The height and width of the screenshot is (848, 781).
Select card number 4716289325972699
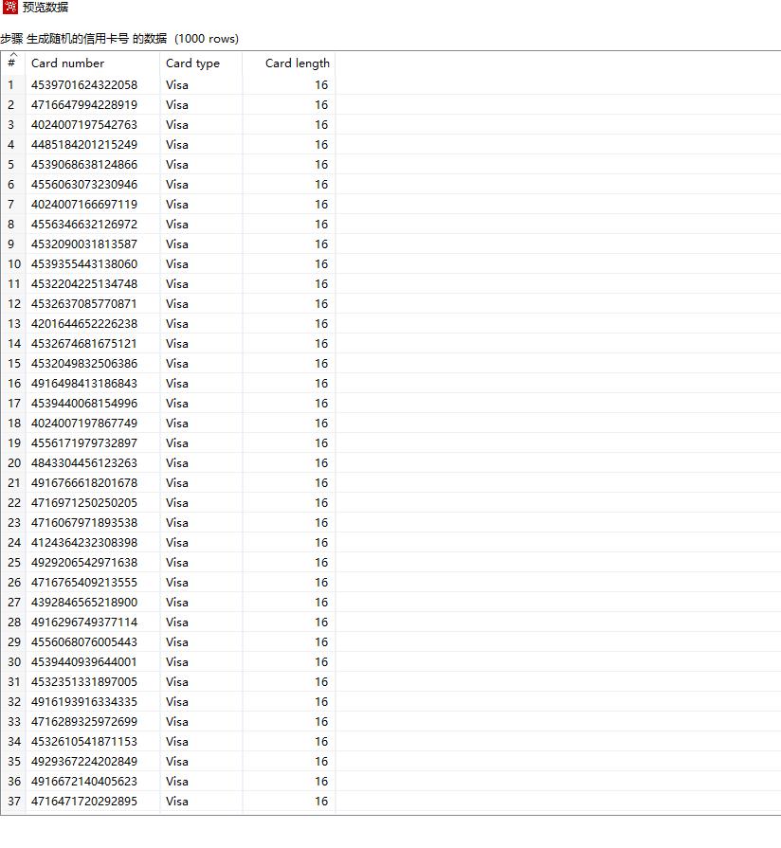coord(84,722)
